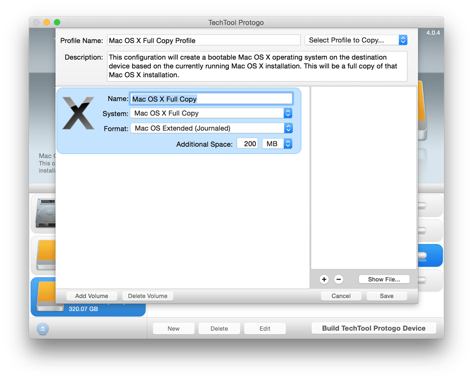Image resolution: width=473 pixels, height=380 pixels.
Task: Click the yellow minimize window button
Action: click(x=47, y=22)
